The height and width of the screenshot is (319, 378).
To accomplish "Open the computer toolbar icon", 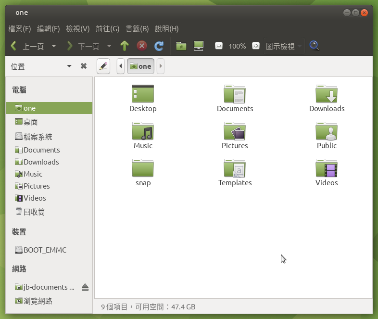I will [x=199, y=46].
